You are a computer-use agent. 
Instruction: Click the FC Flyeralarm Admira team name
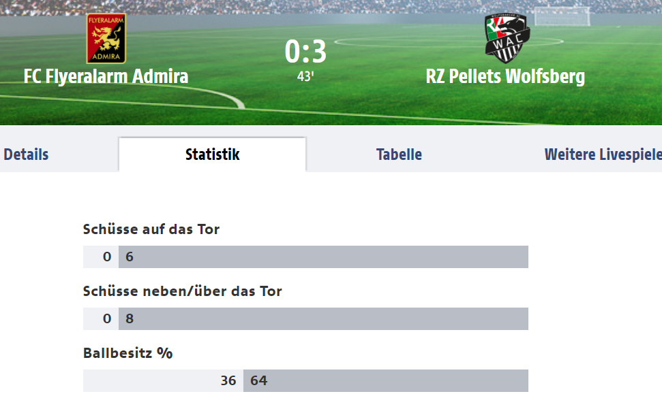tap(106, 76)
